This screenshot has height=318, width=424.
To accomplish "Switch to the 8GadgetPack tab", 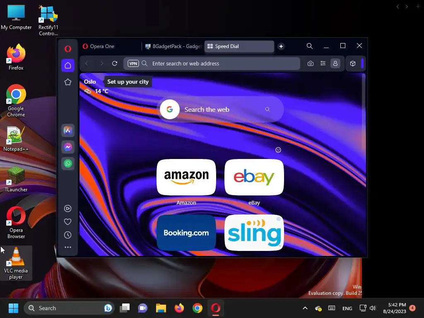I will coord(173,46).
